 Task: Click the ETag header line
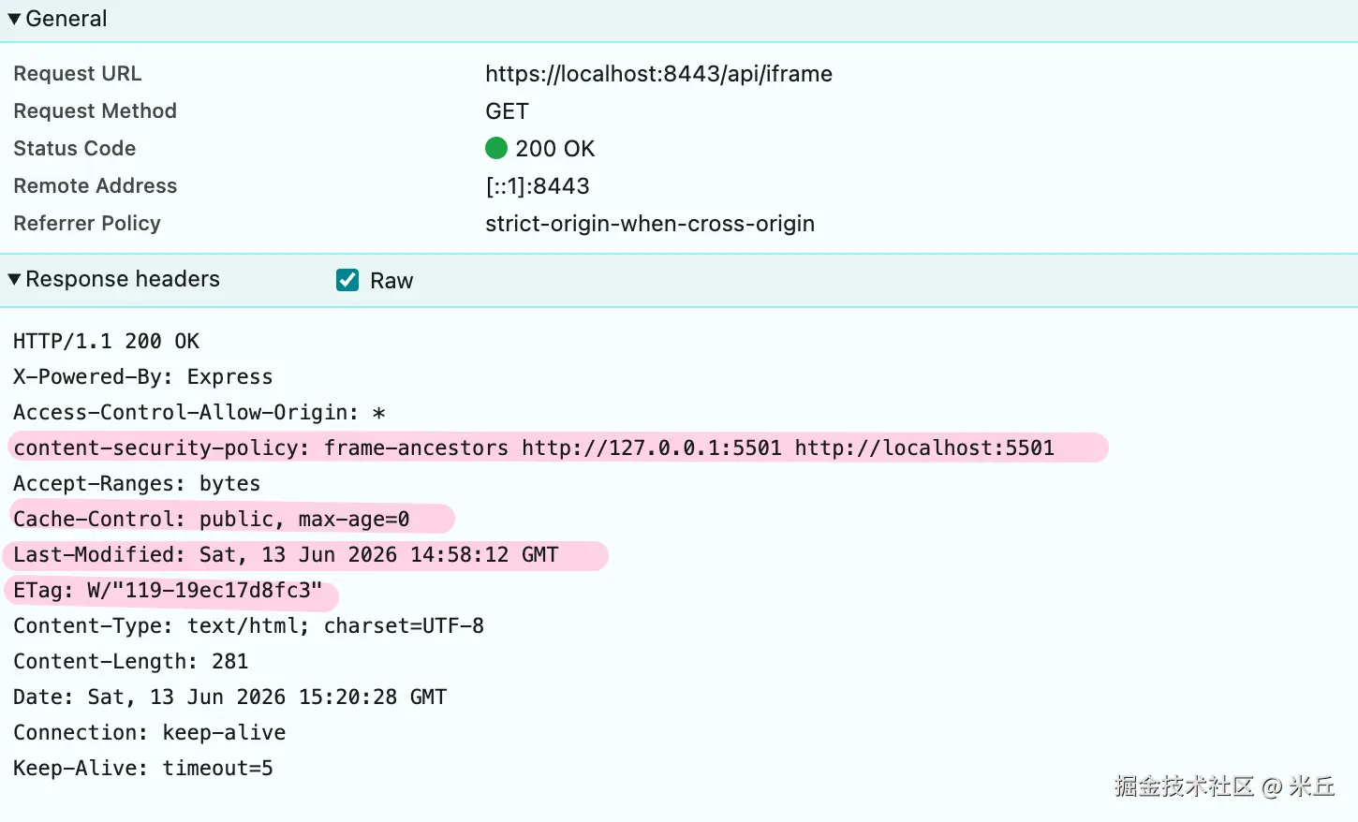tap(168, 590)
